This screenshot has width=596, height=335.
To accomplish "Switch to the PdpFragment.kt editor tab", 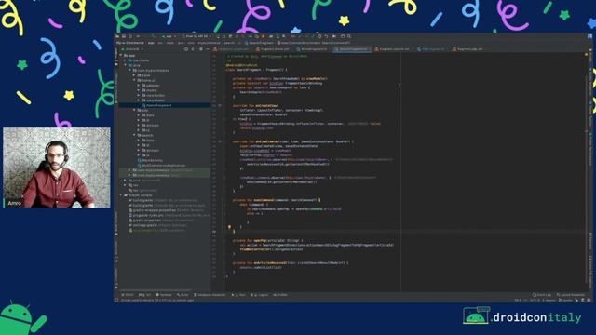I will (x=432, y=49).
